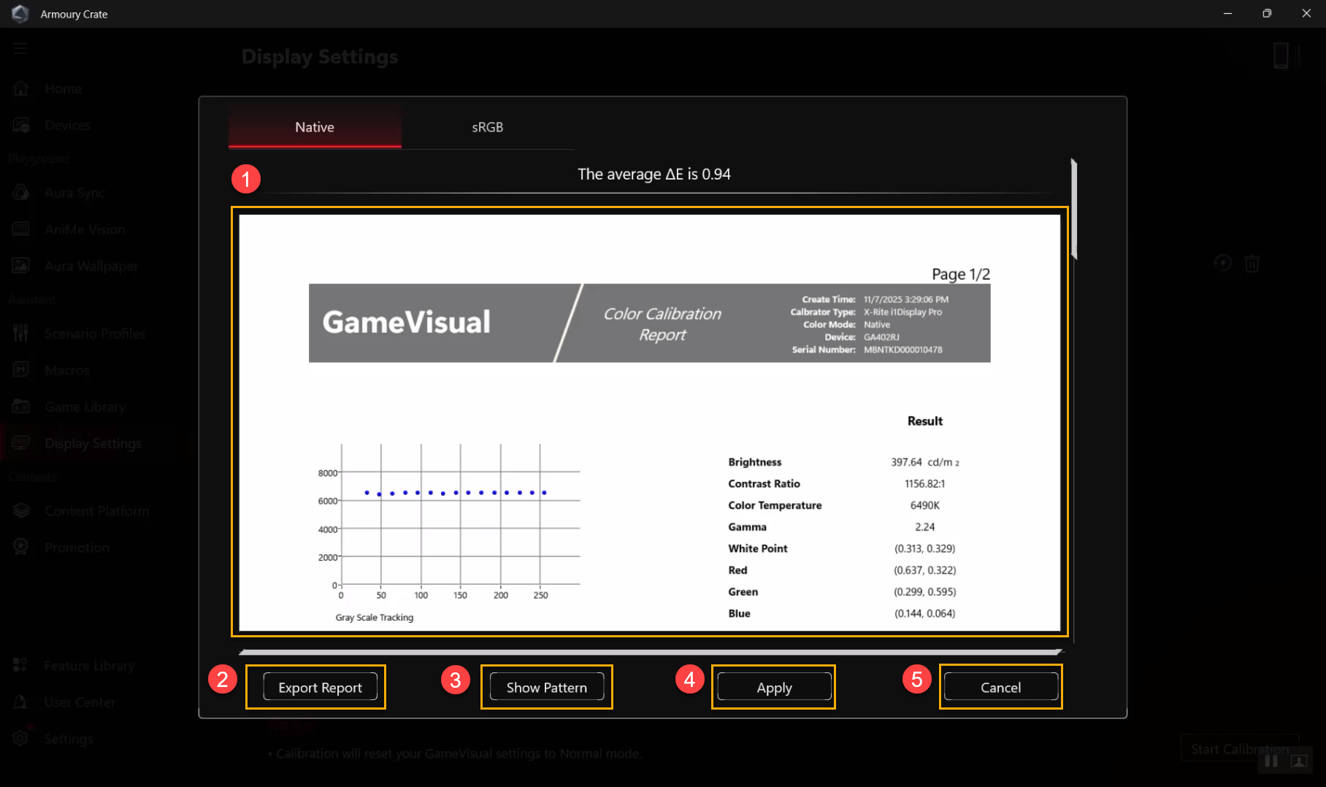Click the calibration report preview page

(649, 422)
